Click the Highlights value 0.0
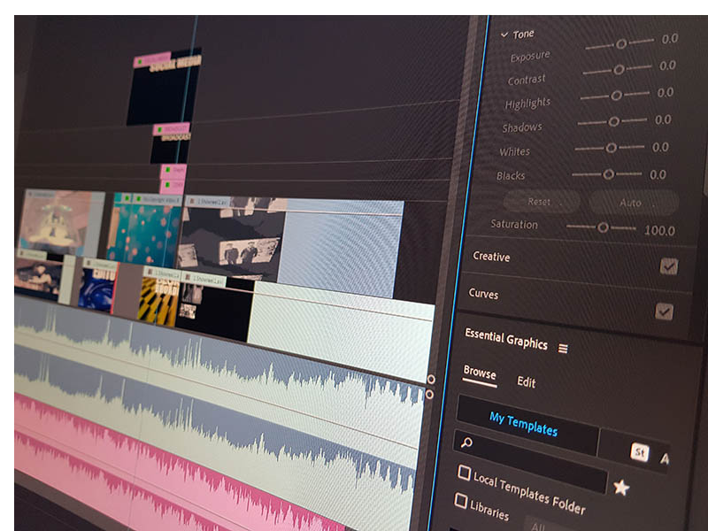This screenshot has width=708, height=531. [x=666, y=93]
